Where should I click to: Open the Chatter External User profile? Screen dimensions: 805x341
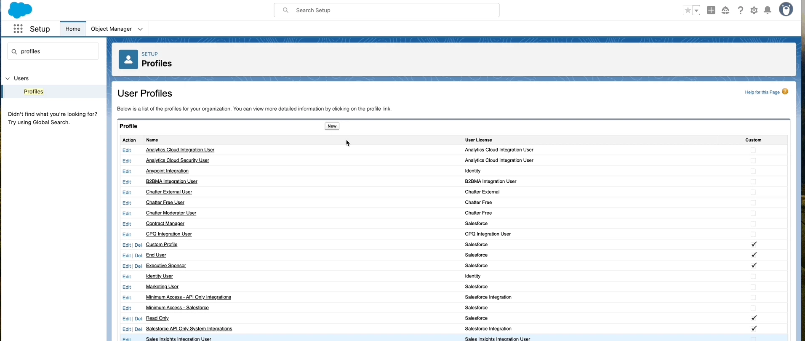pyautogui.click(x=169, y=192)
